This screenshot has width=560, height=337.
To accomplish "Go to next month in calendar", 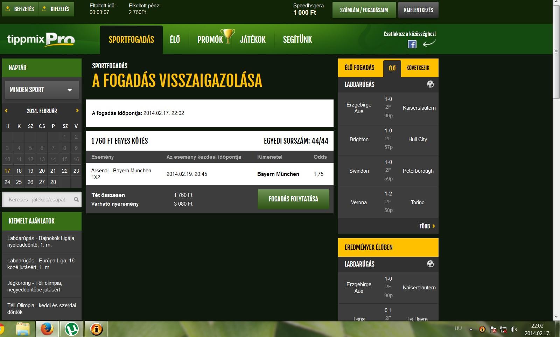I will (77, 111).
